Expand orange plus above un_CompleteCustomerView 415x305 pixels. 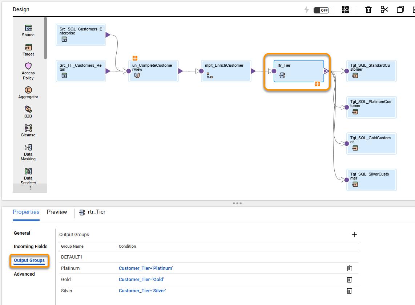tap(135, 58)
